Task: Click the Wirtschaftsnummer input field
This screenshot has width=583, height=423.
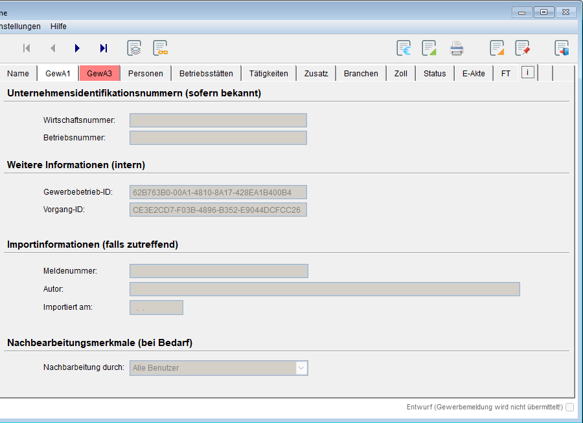Action: (218, 120)
